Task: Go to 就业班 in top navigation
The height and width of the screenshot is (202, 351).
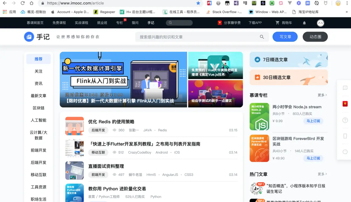Action: (x=102, y=23)
